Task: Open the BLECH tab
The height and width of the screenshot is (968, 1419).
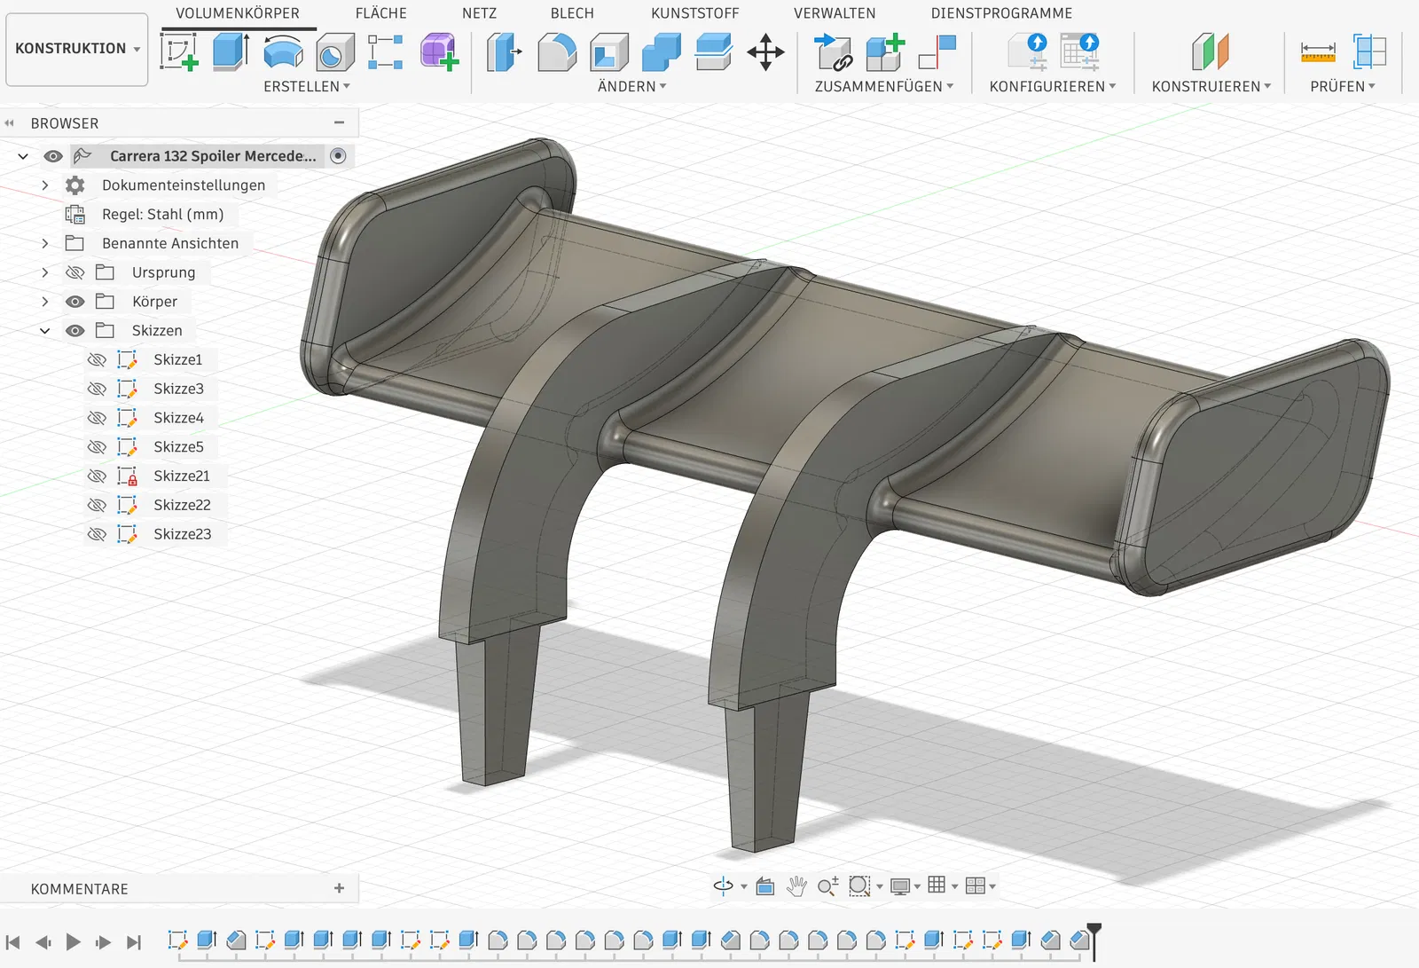Action: [572, 13]
